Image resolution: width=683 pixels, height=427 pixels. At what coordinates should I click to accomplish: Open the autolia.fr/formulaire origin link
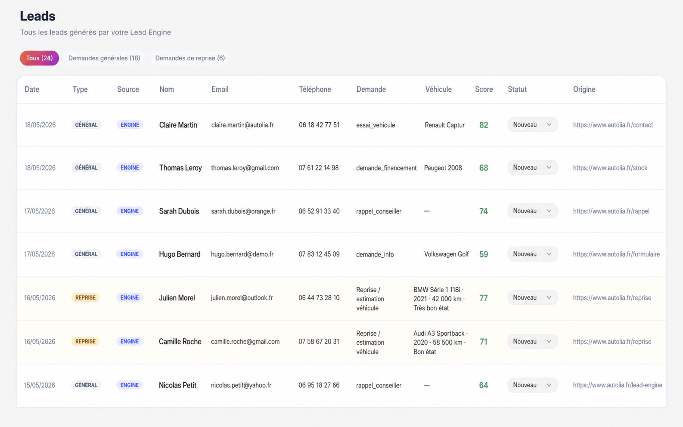(x=616, y=254)
